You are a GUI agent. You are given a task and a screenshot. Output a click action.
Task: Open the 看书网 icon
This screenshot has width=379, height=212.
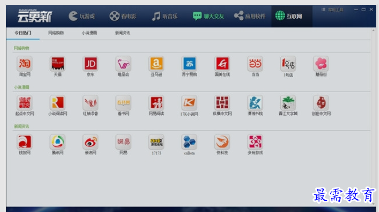click(x=123, y=103)
